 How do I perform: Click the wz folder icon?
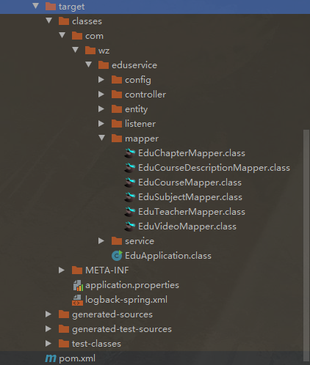tap(90, 50)
